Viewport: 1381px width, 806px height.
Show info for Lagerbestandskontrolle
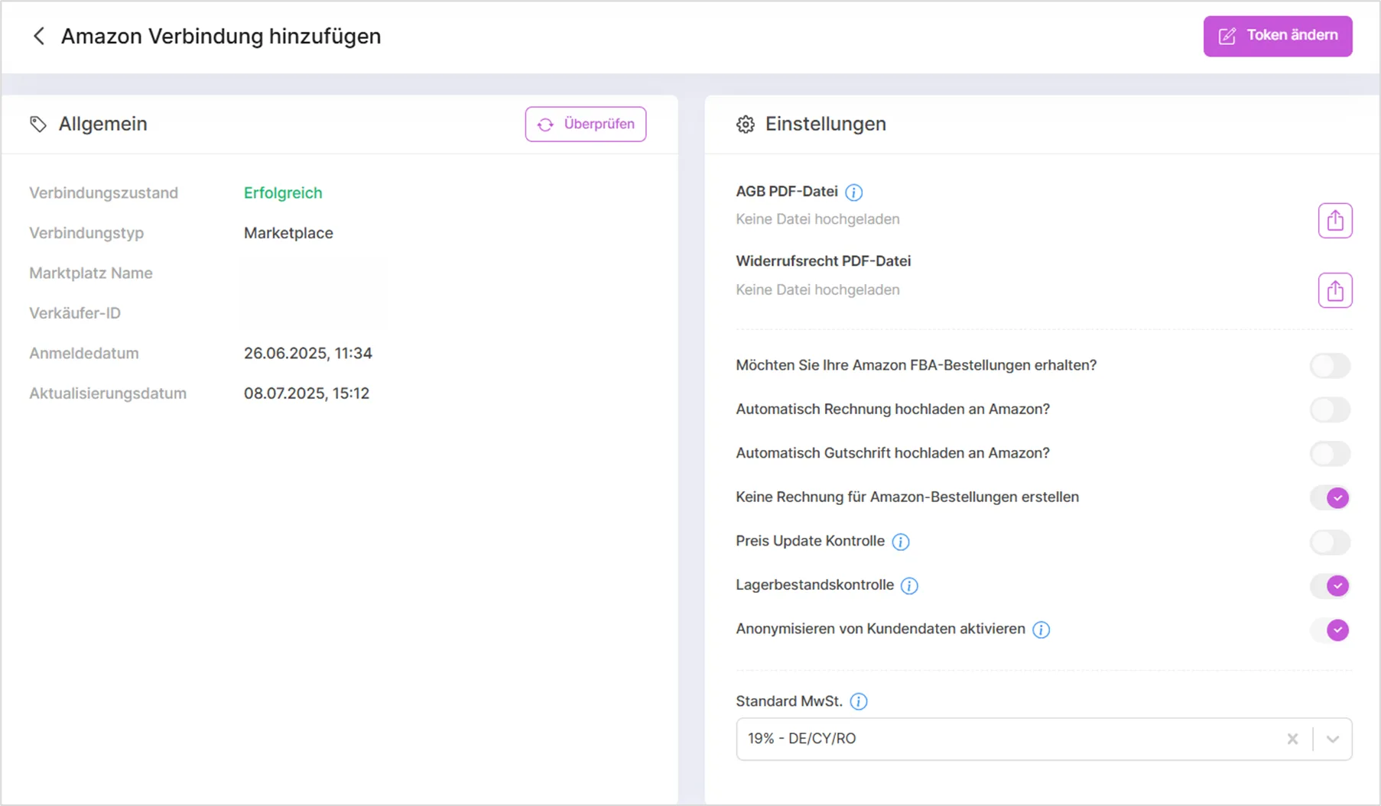pyautogui.click(x=909, y=586)
